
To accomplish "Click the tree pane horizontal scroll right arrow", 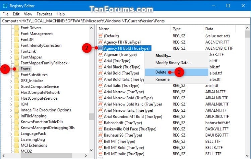I will [x=86, y=156].
